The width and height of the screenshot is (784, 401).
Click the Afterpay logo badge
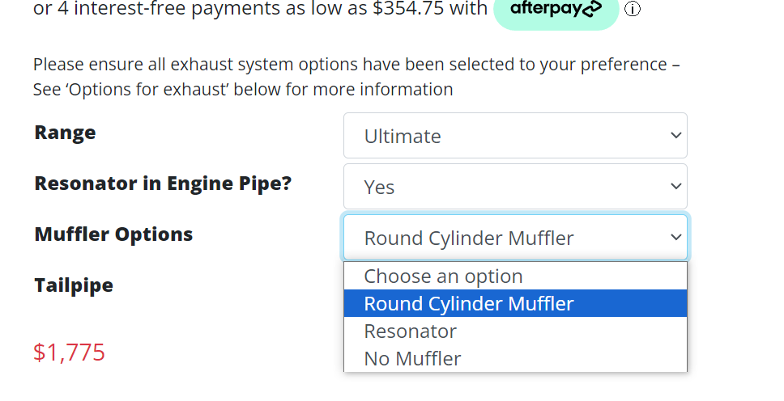556,10
